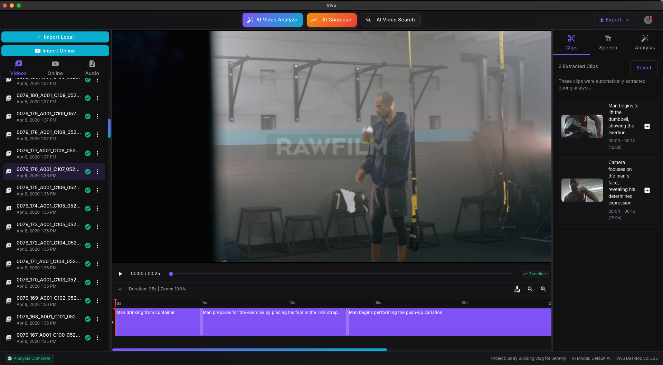Zoom in the timeline
This screenshot has height=365, width=663.
coord(543,289)
